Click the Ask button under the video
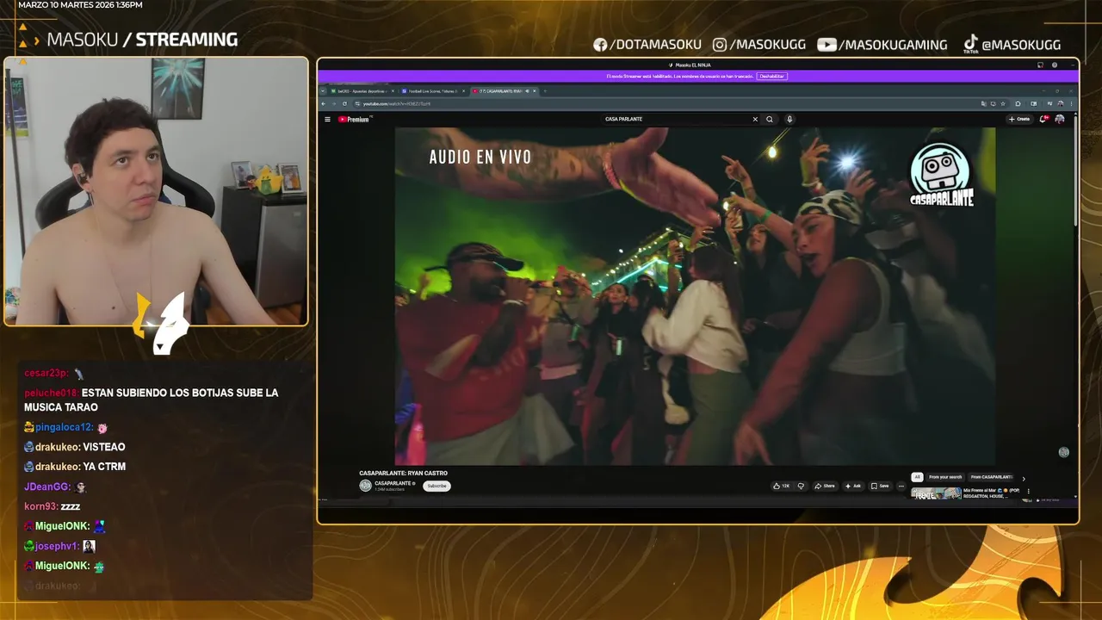The width and height of the screenshot is (1102, 620). point(852,486)
